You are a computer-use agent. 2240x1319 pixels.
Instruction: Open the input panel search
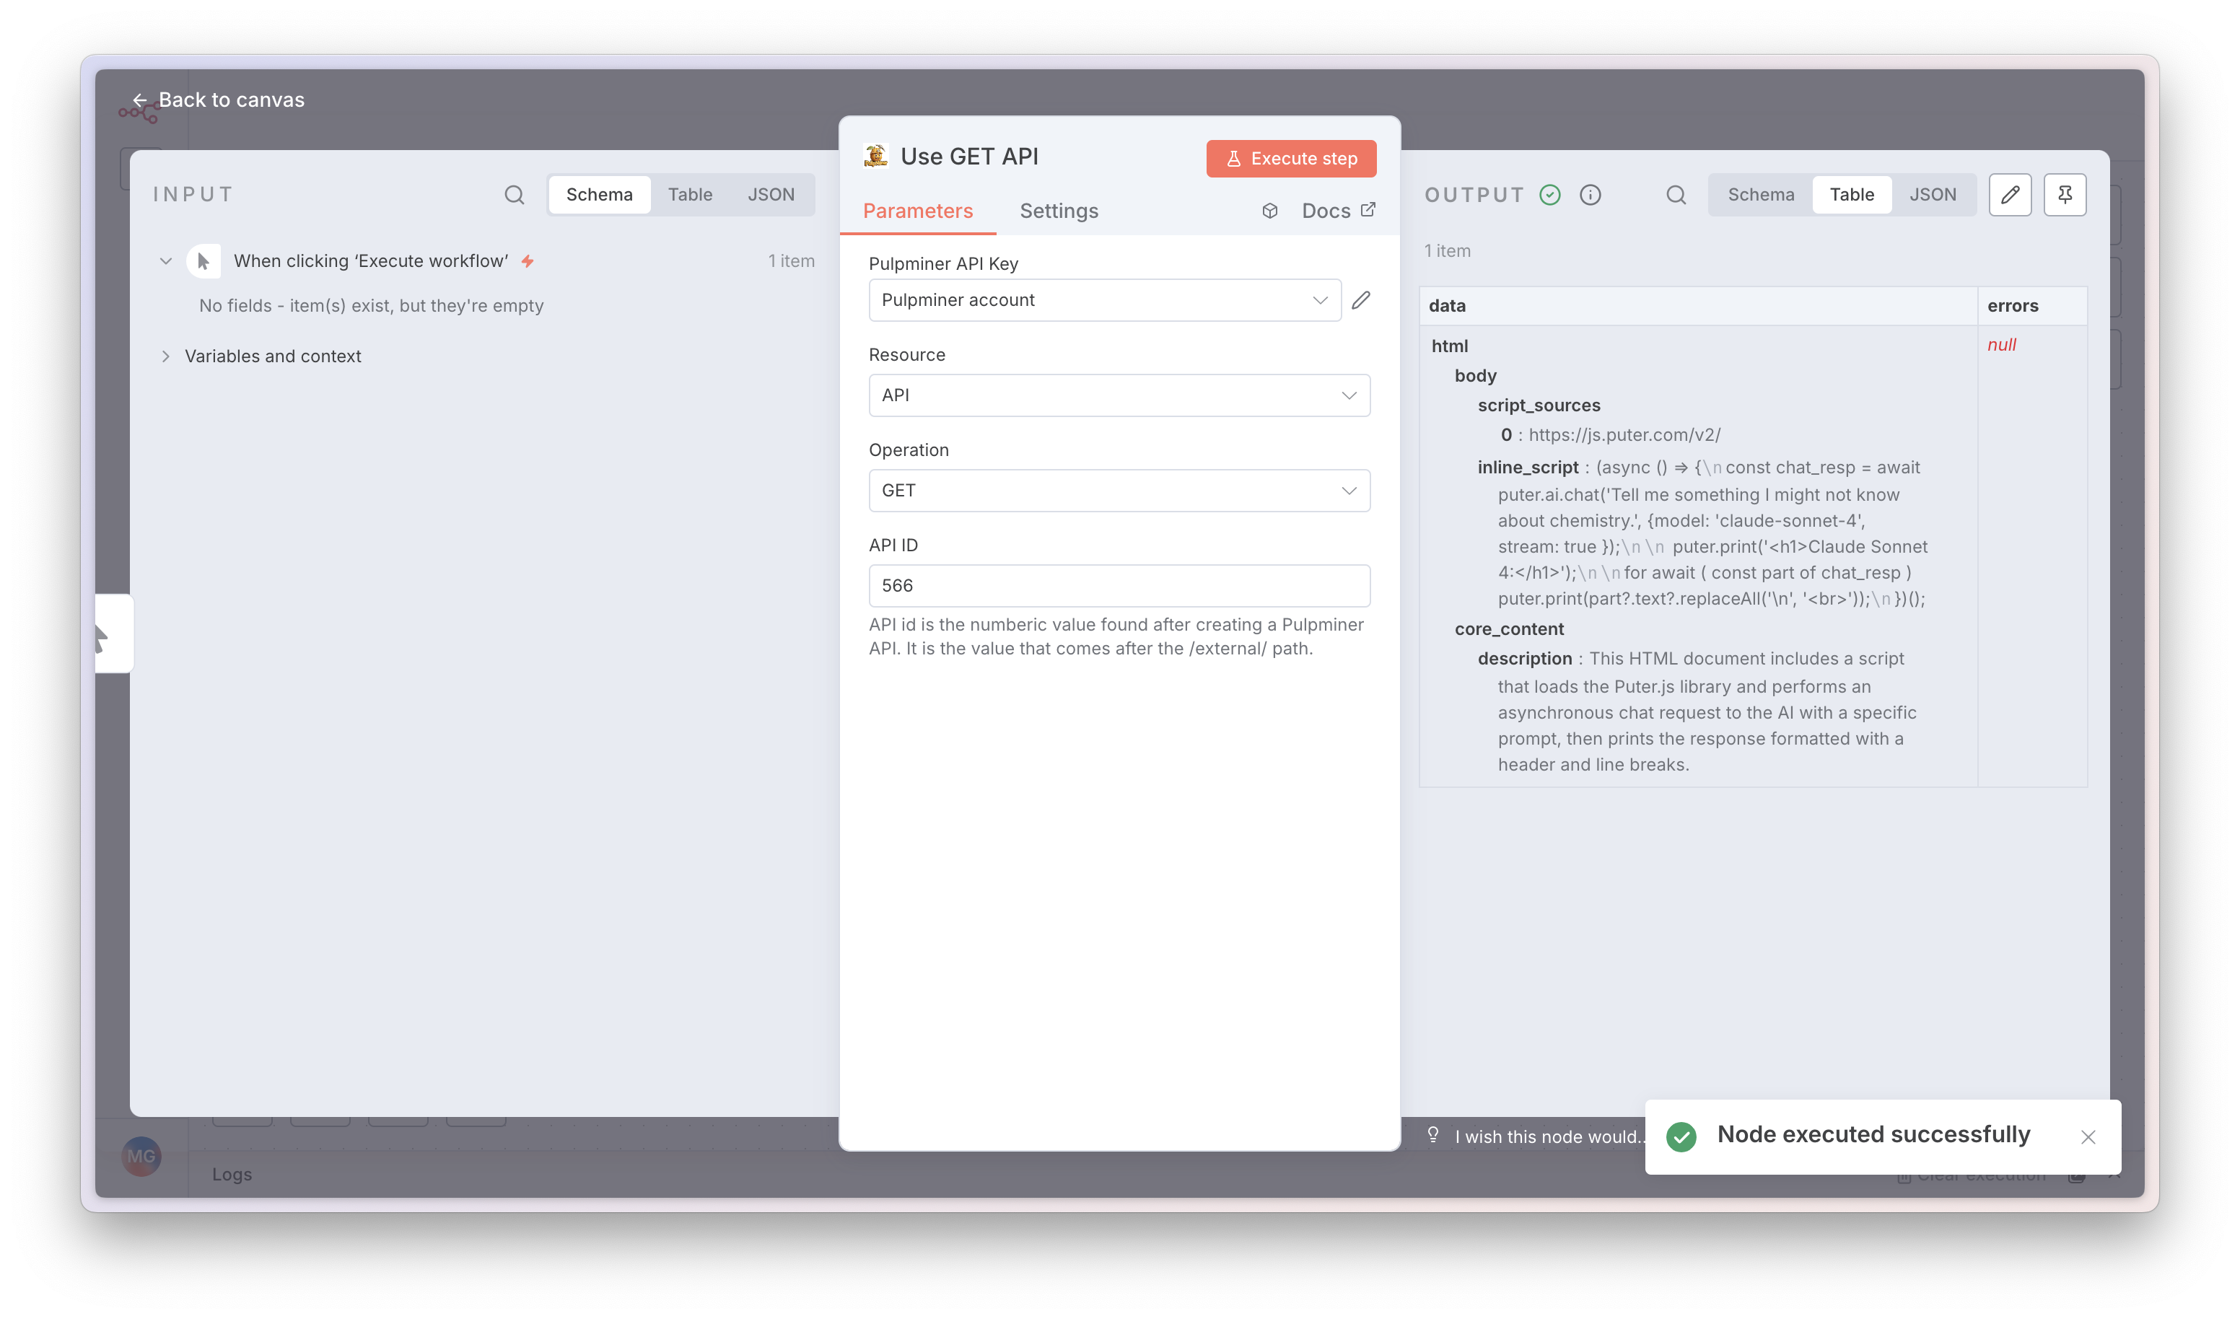point(515,194)
